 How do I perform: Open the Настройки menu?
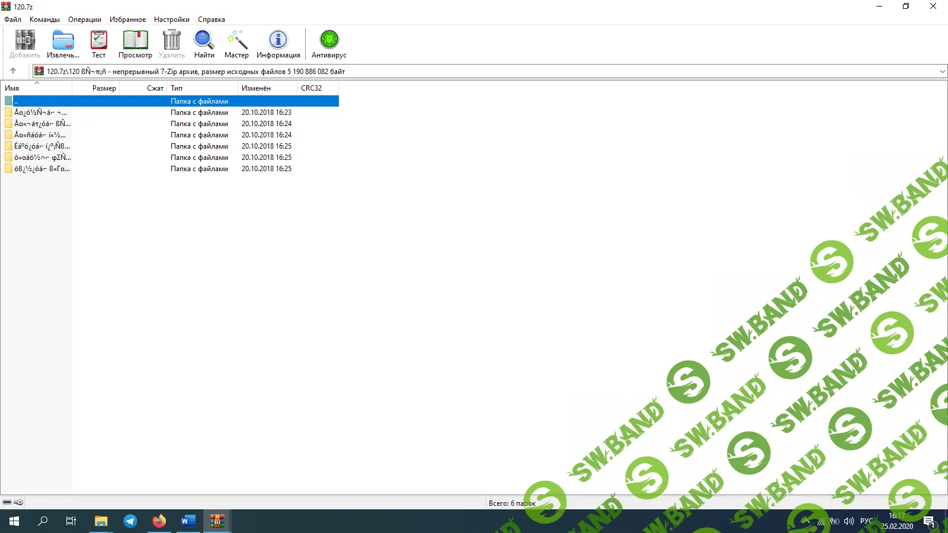point(171,20)
